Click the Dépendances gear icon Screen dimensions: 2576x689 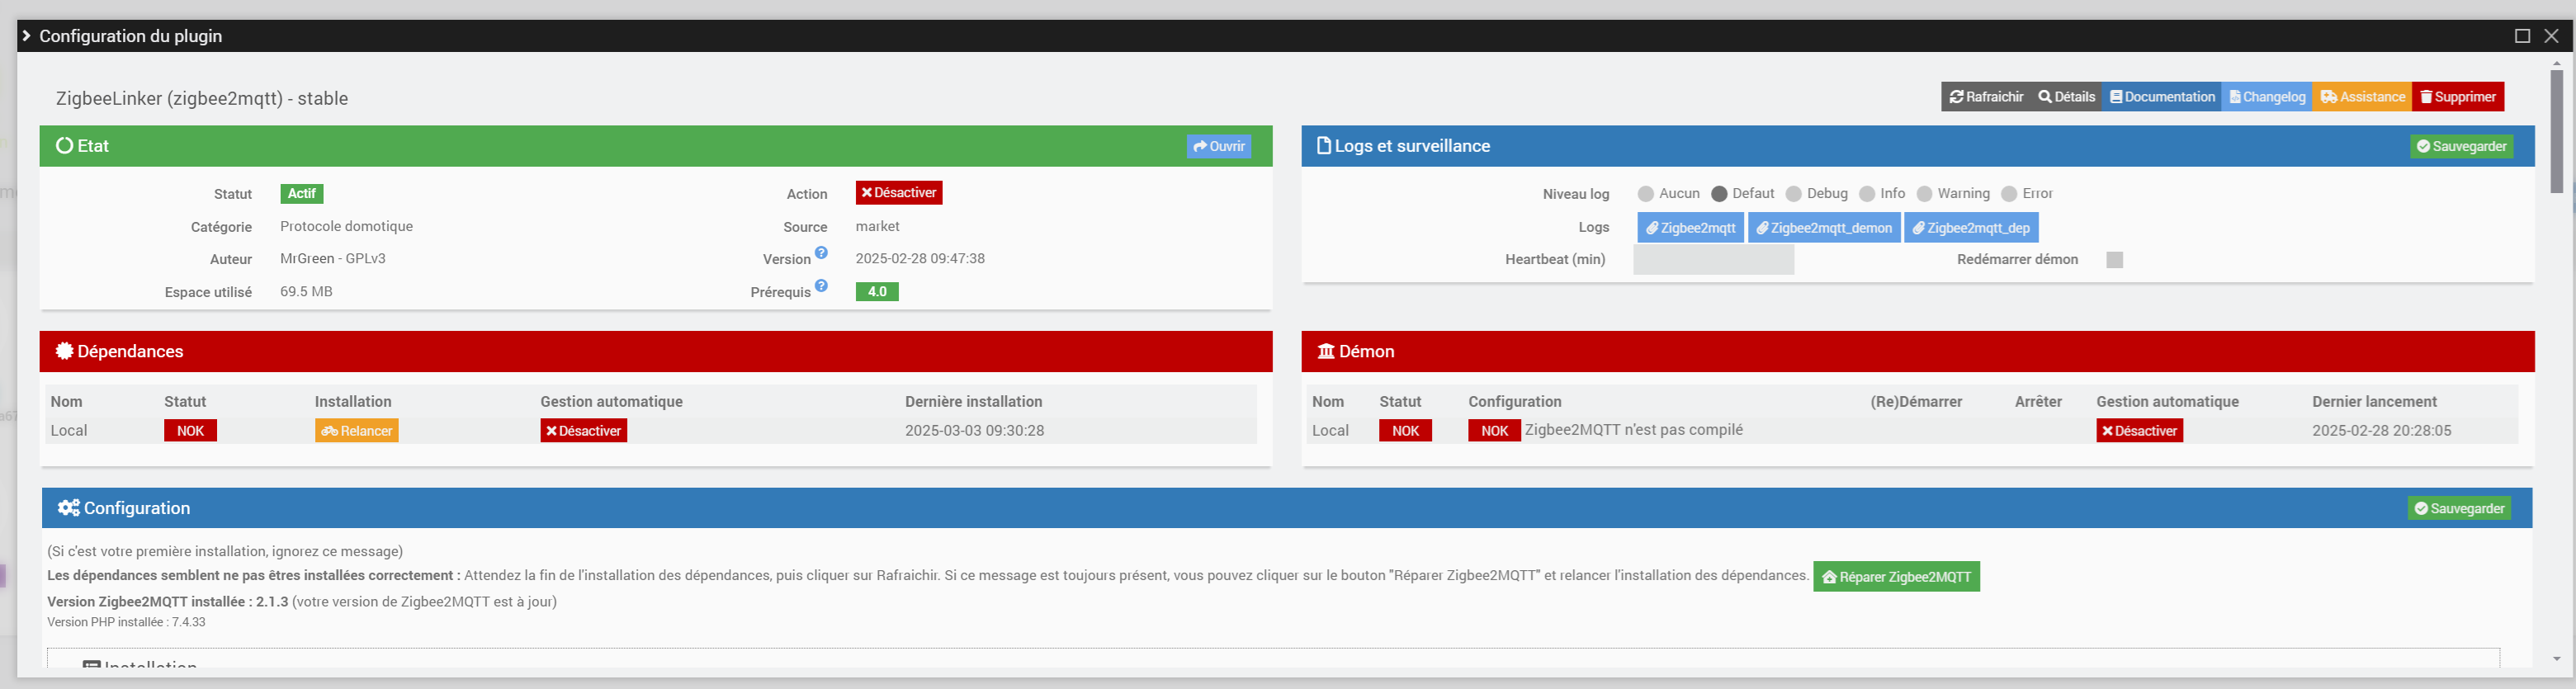click(64, 351)
